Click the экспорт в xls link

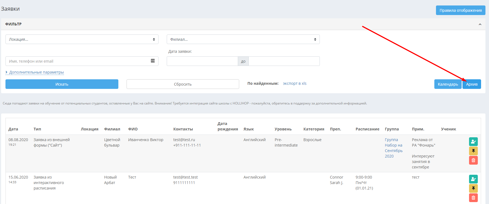(295, 83)
